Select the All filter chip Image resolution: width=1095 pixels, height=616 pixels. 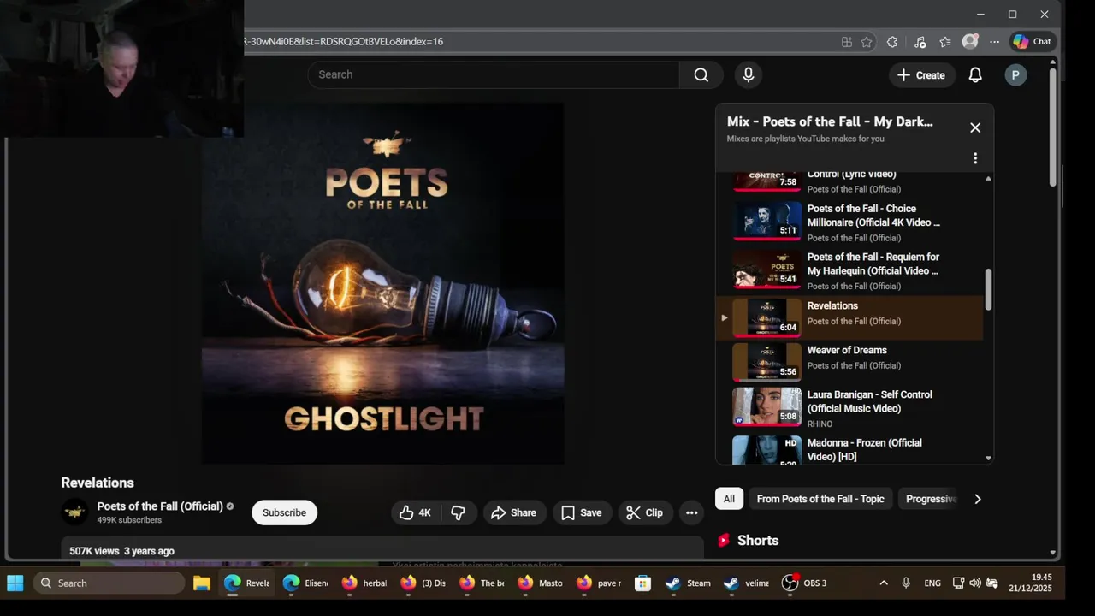point(729,499)
